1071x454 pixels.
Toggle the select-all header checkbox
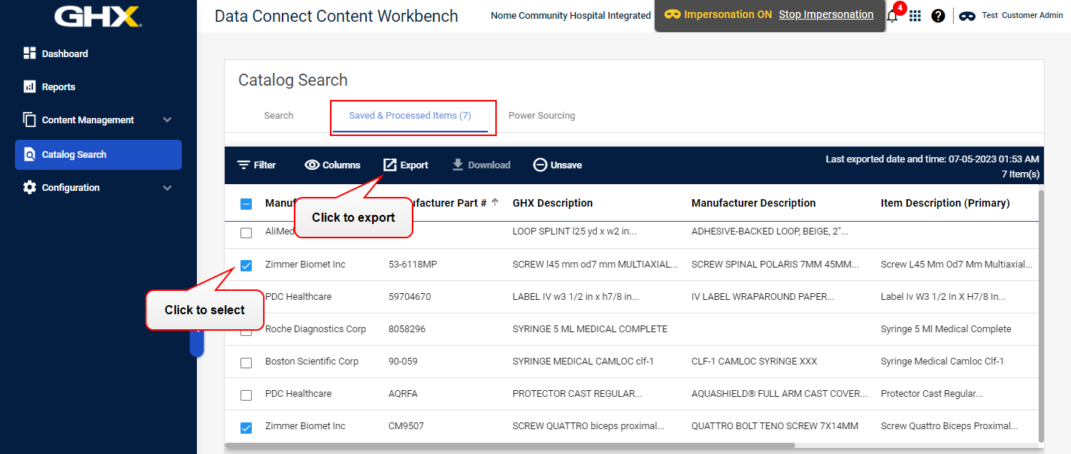tap(246, 204)
